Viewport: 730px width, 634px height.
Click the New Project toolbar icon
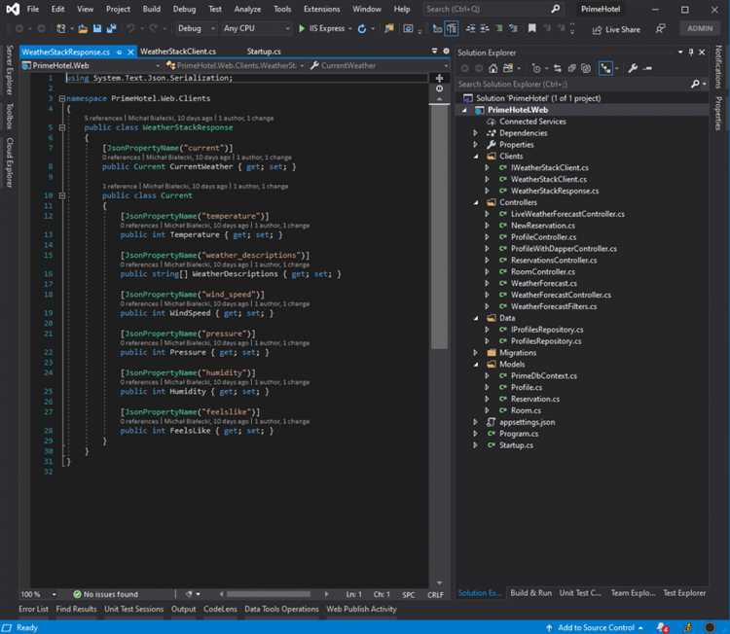pyautogui.click(x=61, y=29)
